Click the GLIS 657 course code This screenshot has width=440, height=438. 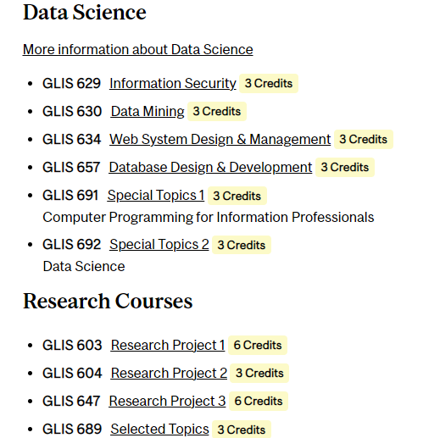71,168
